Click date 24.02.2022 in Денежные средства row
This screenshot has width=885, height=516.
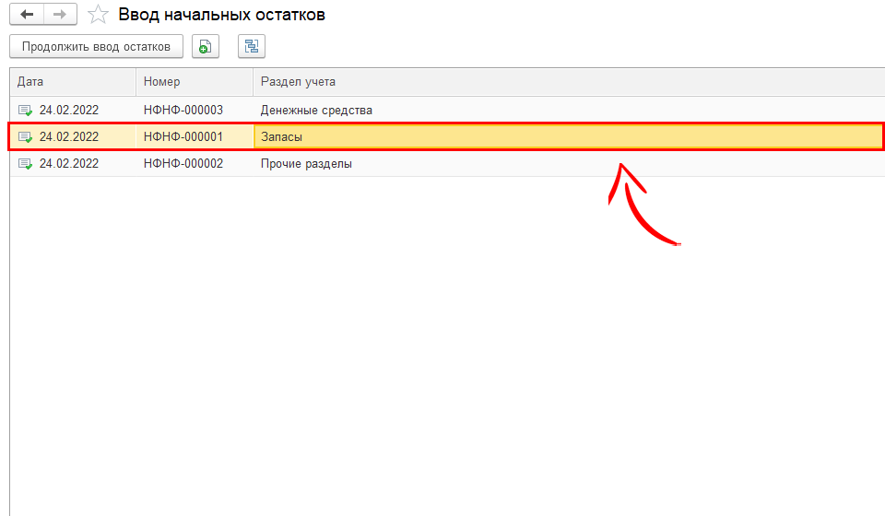click(x=69, y=111)
